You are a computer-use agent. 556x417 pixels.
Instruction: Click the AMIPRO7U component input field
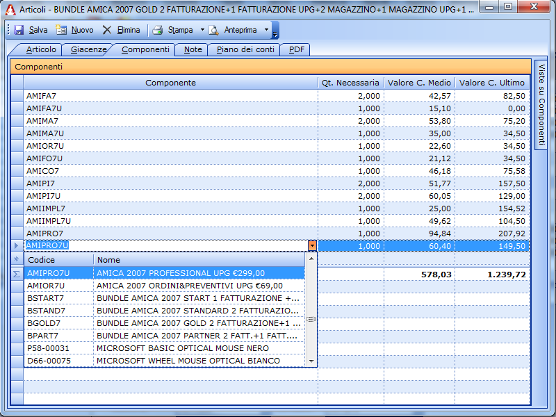167,245
